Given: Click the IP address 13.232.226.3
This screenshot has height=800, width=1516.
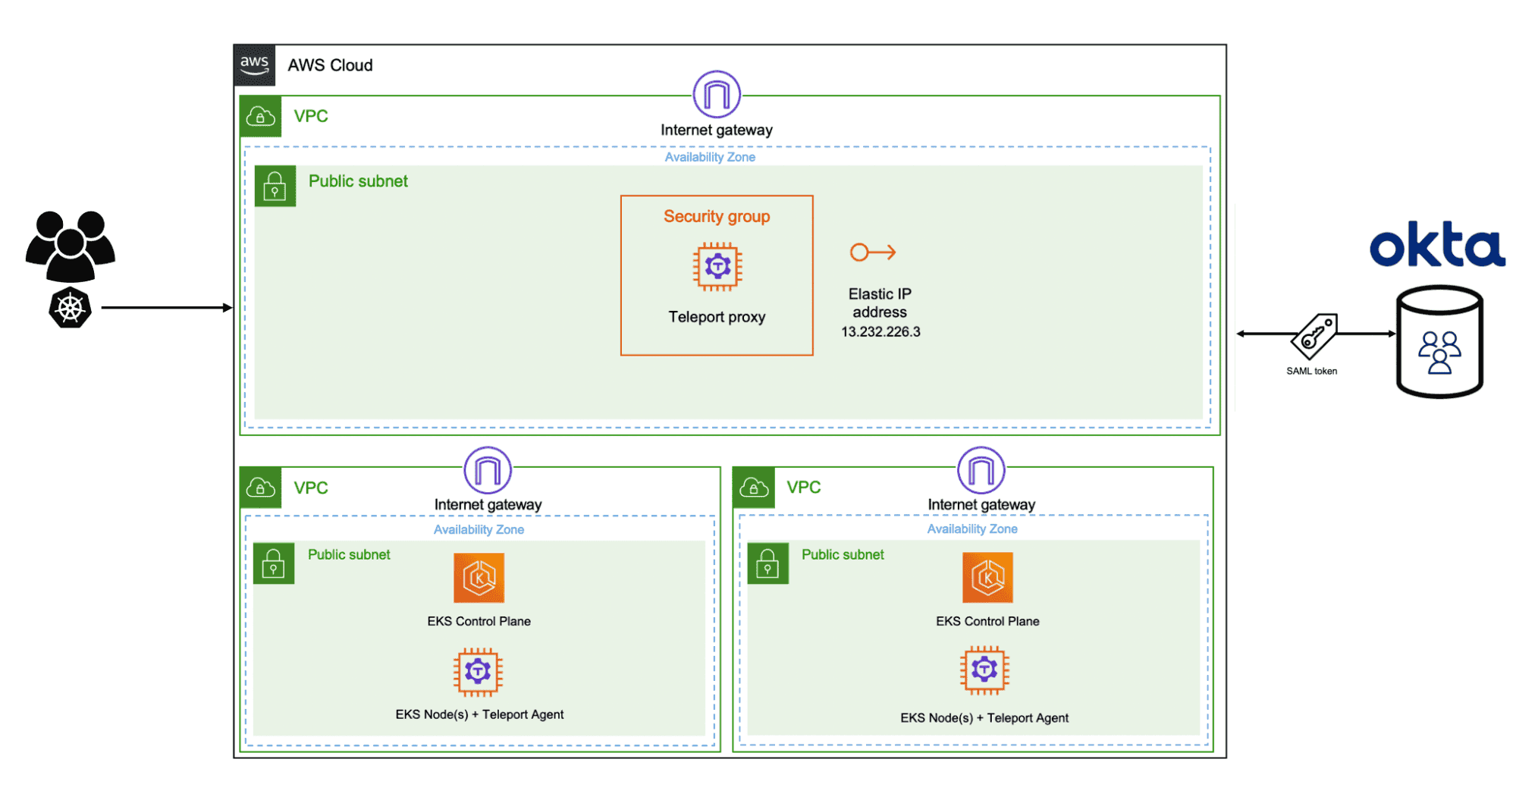Looking at the screenshot, I should tap(880, 331).
